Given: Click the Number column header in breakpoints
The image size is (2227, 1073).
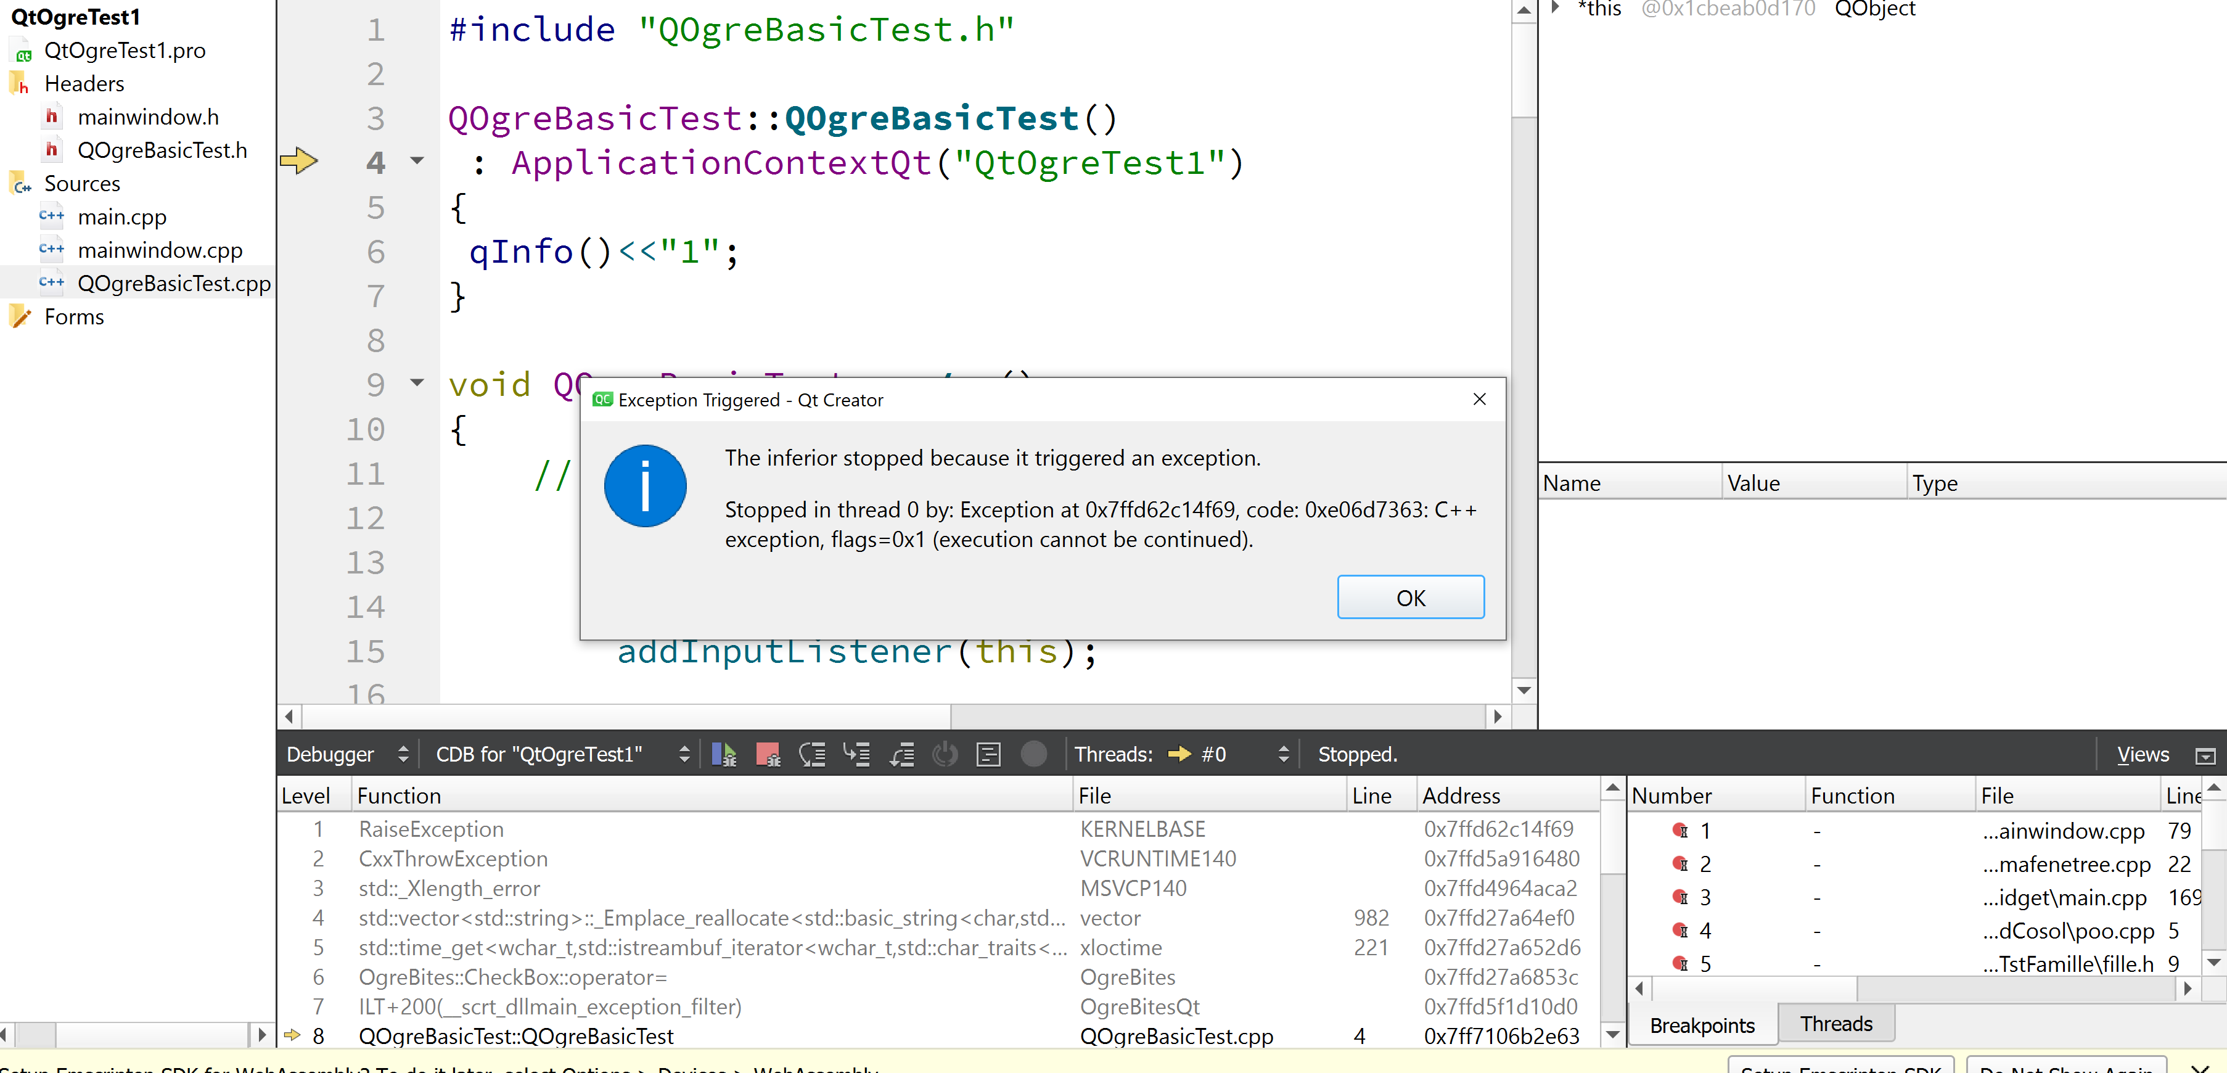Looking at the screenshot, I should pos(1716,795).
